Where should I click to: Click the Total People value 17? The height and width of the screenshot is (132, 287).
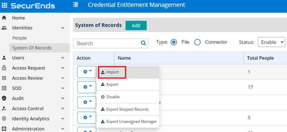click(x=250, y=87)
